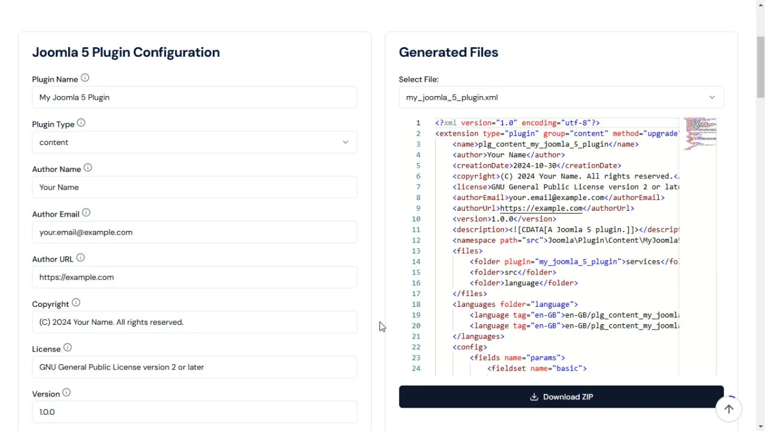This screenshot has height=431, width=765.
Task: Click info icon beside Copyright label
Action: [x=76, y=303]
